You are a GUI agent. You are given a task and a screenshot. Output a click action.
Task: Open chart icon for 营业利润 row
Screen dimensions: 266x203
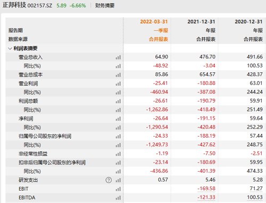118,83
